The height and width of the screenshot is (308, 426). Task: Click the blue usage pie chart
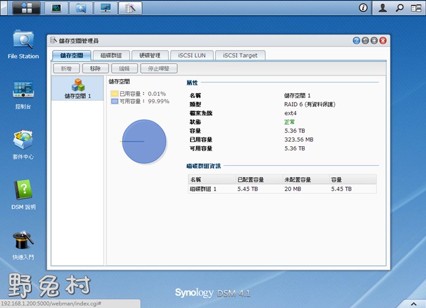click(144, 142)
